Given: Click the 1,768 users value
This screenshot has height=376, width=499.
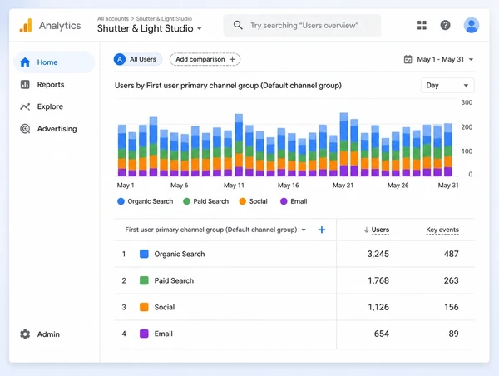Looking at the screenshot, I should (378, 280).
